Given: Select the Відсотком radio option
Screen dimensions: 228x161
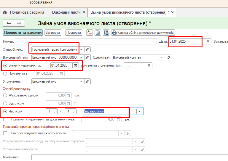Looking at the screenshot, I should tap(5, 103).
